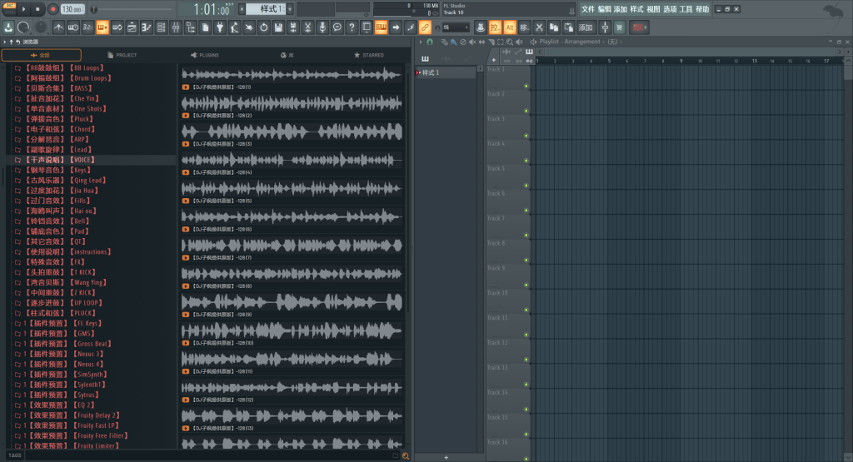Viewport: 853px width, 462px height.
Task: Click the plugin plug icon
Action: [220, 27]
